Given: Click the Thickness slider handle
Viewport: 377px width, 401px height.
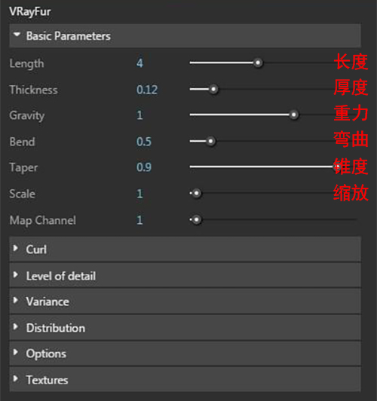Looking at the screenshot, I should [x=213, y=89].
